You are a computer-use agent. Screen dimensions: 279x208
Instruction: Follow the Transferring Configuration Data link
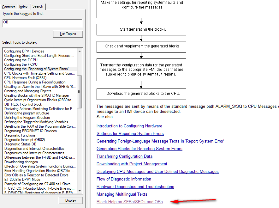(x=125, y=156)
